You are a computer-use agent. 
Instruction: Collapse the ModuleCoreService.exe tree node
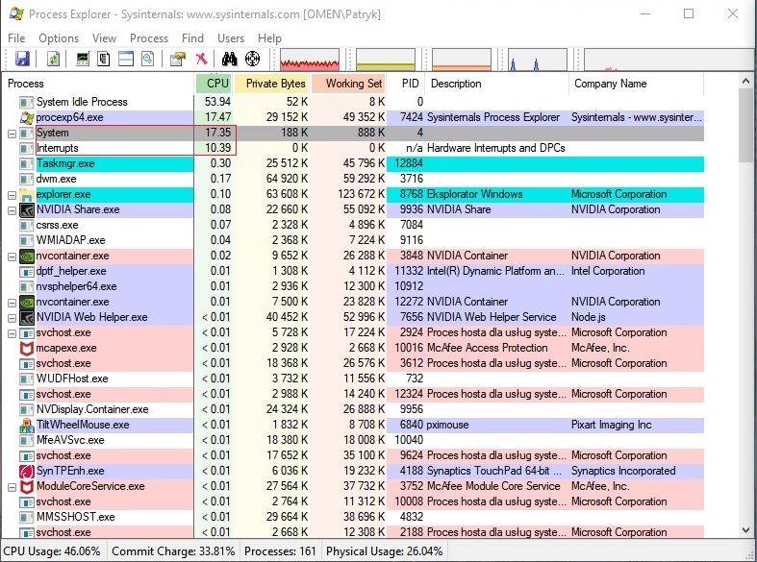click(x=12, y=487)
